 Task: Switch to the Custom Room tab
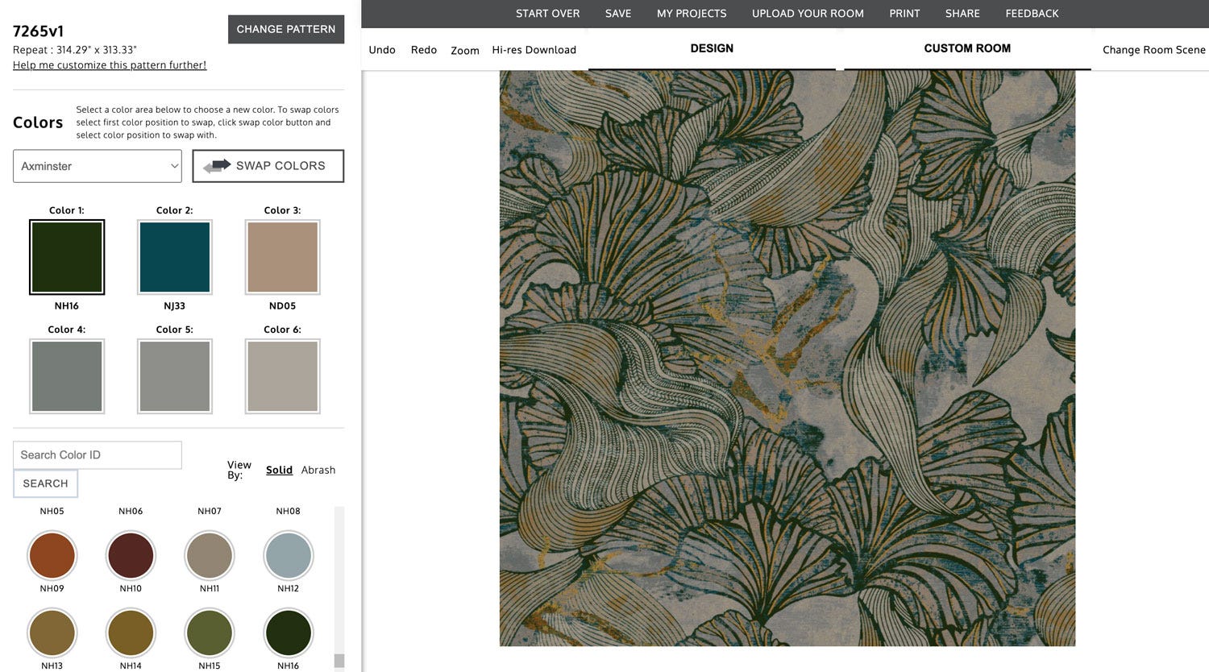point(967,48)
